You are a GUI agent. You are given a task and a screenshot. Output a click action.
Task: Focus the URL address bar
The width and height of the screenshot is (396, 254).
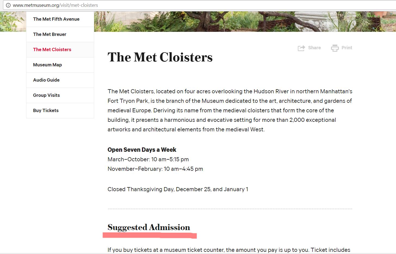click(x=201, y=5)
